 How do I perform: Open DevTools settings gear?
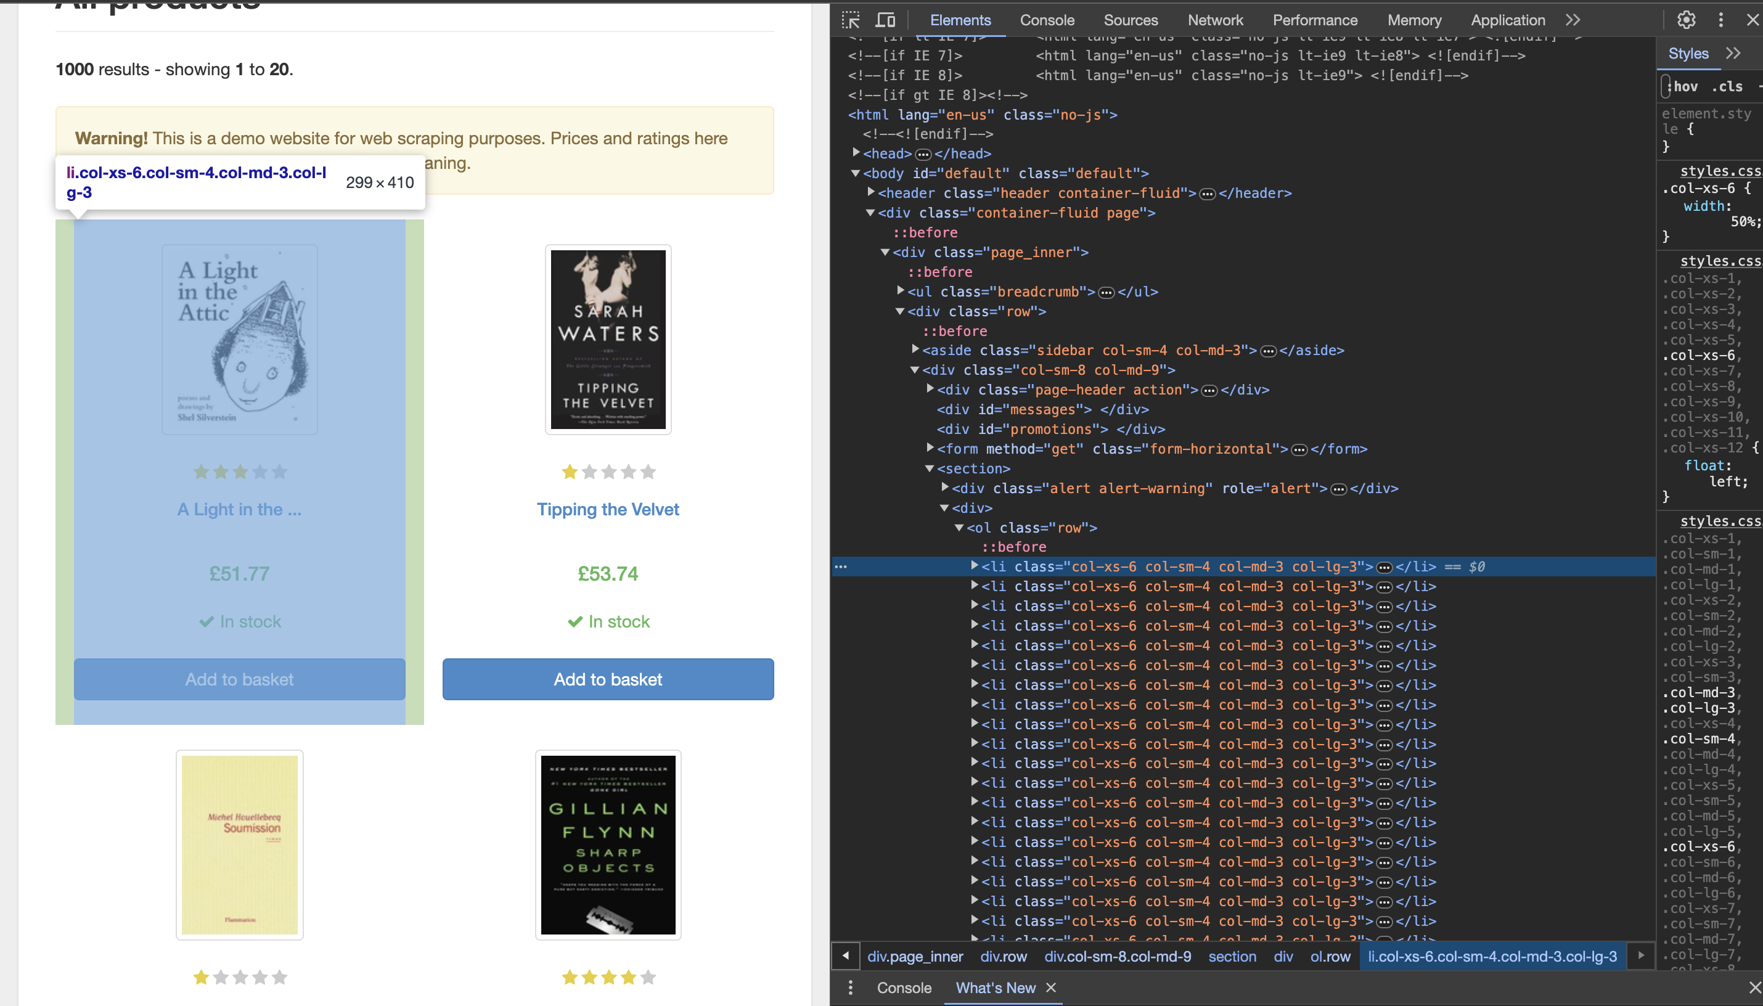tap(1687, 20)
